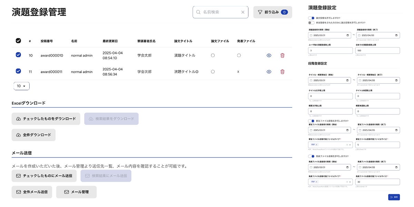Open the 絞り込み filter button
This screenshot has height=207, width=414.
point(273,12)
